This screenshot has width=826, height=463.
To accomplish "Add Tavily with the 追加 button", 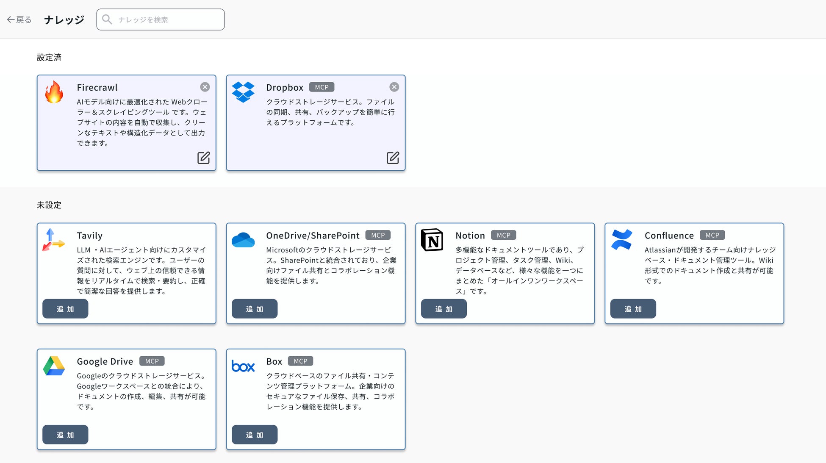I will 65,309.
